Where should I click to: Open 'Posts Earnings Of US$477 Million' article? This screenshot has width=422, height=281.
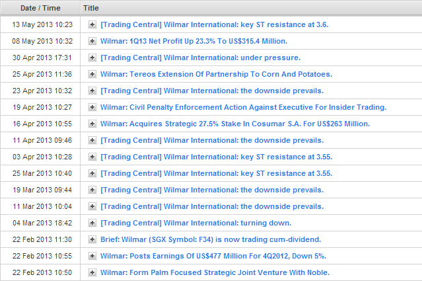pyautogui.click(x=213, y=256)
